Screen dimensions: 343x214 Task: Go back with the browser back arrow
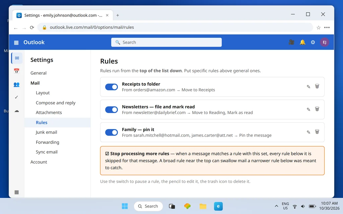click(16, 28)
